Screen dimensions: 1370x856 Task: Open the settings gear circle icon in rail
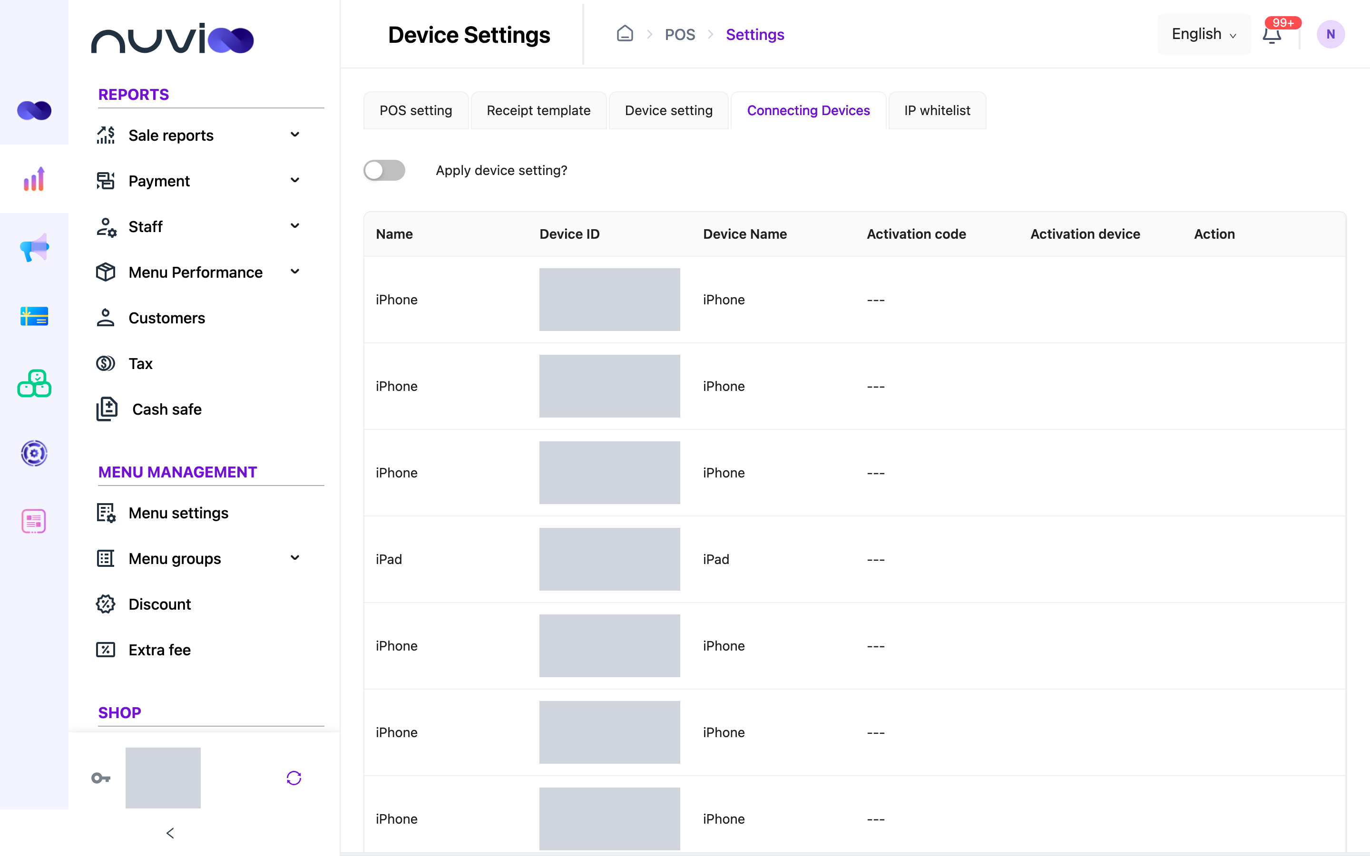click(x=34, y=453)
